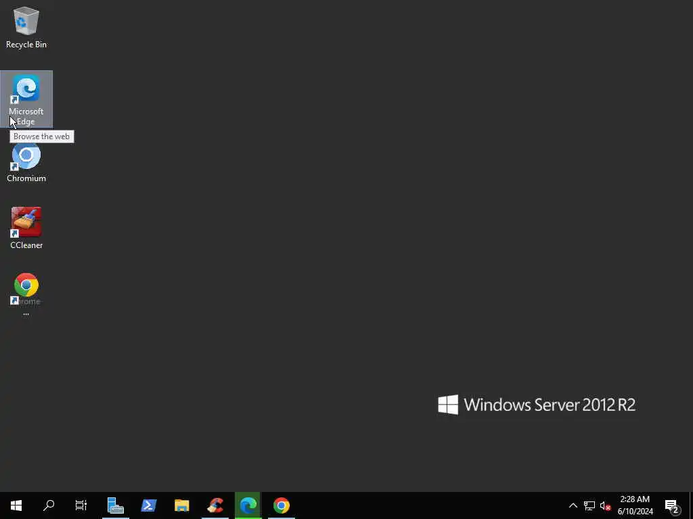Select the Microsoft Edge desktop shortcut
This screenshot has width=693, height=519.
tap(26, 99)
